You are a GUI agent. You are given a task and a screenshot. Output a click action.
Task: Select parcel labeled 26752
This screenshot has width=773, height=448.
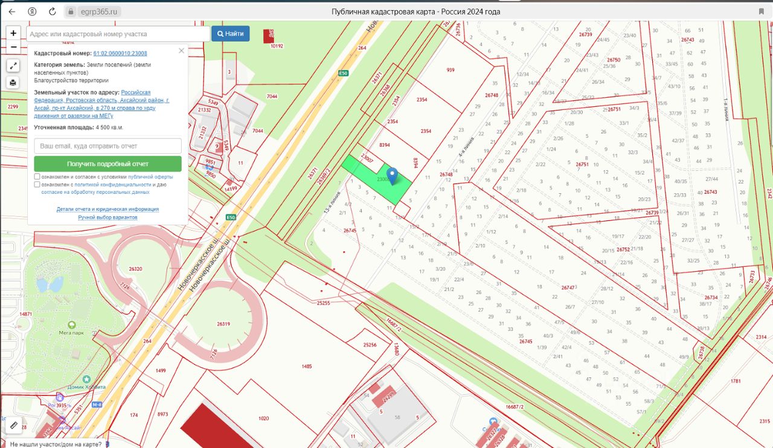coord(623,249)
